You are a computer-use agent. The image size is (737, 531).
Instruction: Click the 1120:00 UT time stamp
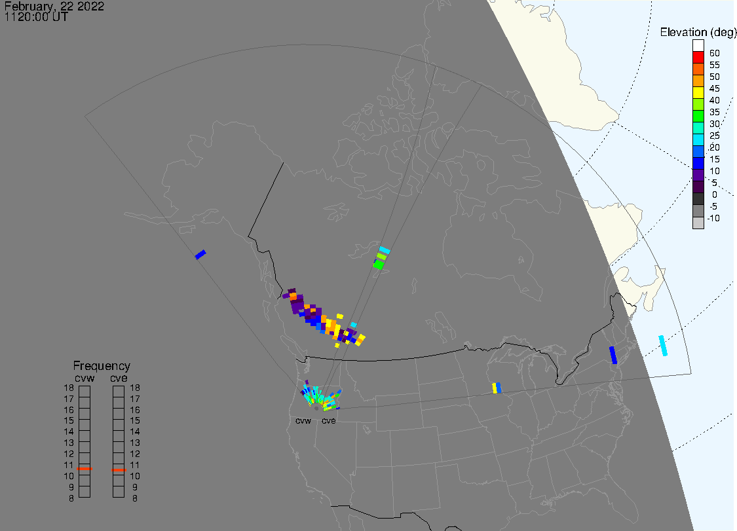36,17
